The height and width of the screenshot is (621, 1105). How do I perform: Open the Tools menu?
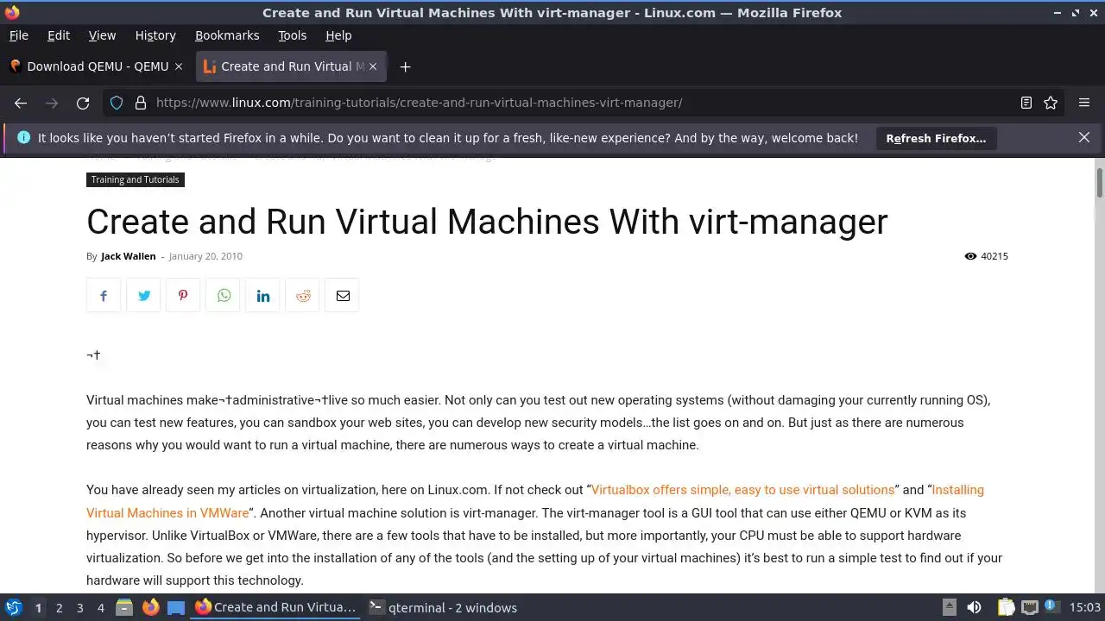292,35
